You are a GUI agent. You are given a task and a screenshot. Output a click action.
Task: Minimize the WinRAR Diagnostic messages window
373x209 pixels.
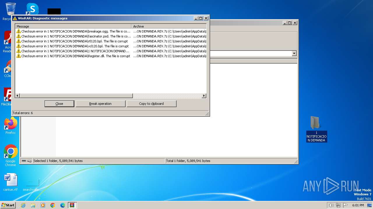coord(196,18)
